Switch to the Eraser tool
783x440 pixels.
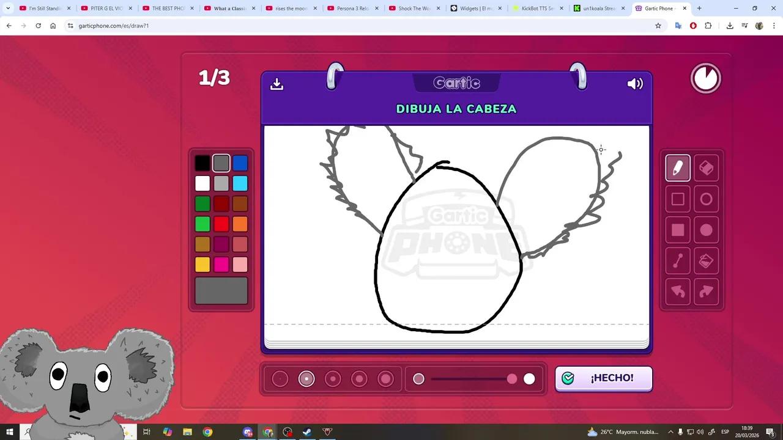tap(706, 167)
